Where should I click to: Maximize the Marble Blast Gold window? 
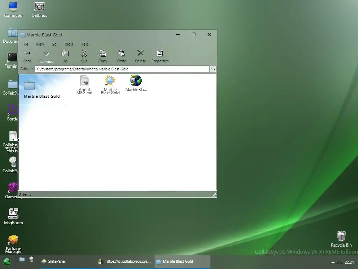[194, 35]
